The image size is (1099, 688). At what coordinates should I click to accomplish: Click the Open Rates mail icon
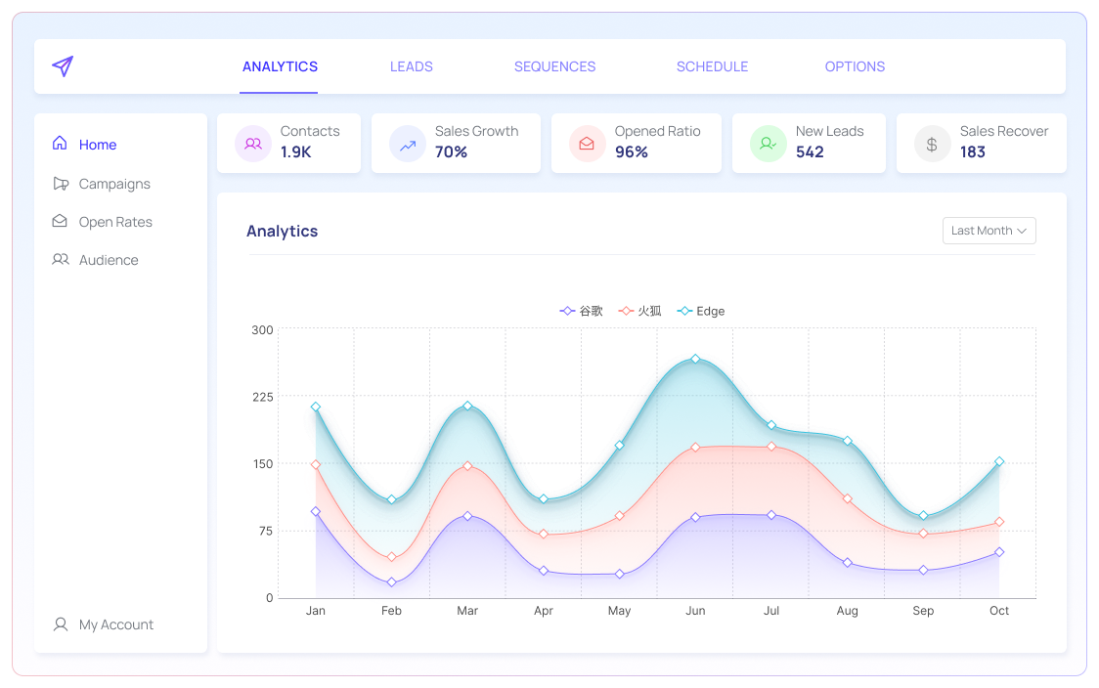pyautogui.click(x=60, y=222)
